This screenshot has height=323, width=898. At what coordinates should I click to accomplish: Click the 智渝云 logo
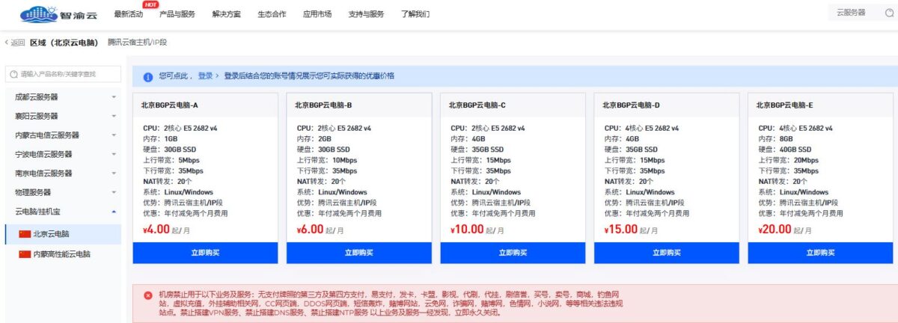pyautogui.click(x=58, y=14)
